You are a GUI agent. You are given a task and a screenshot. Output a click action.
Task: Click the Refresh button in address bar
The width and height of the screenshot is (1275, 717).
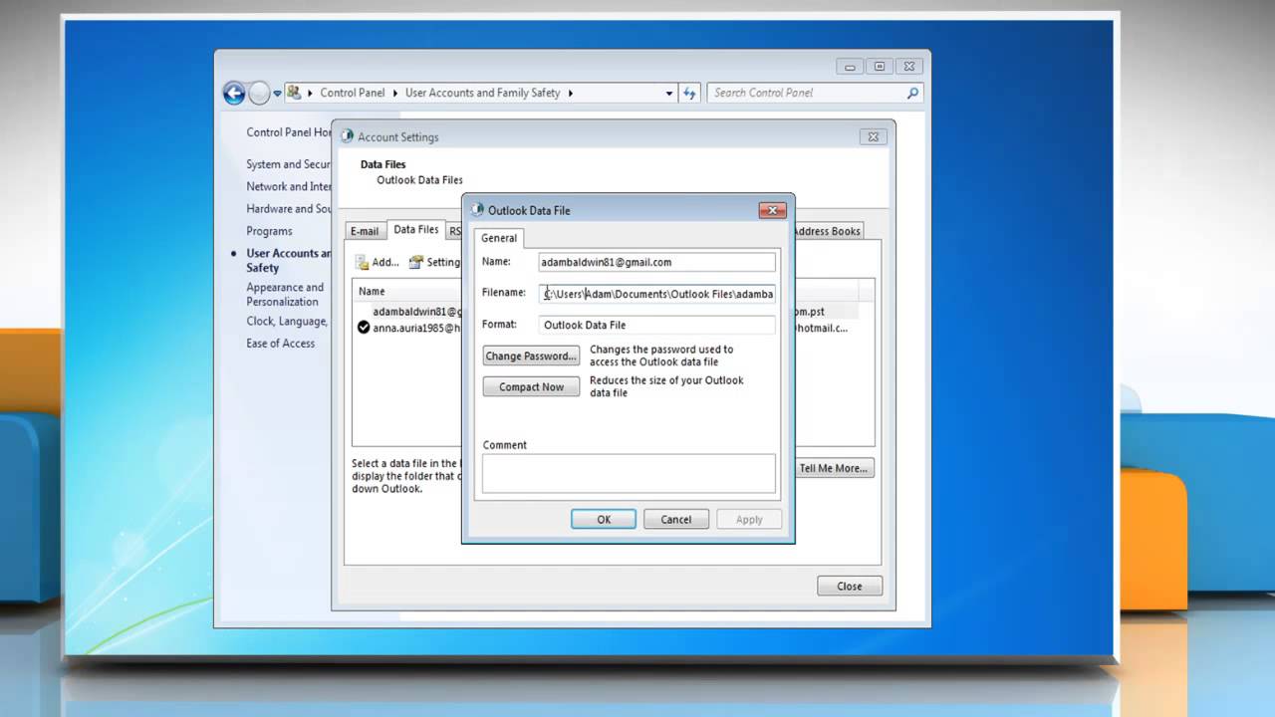click(689, 93)
